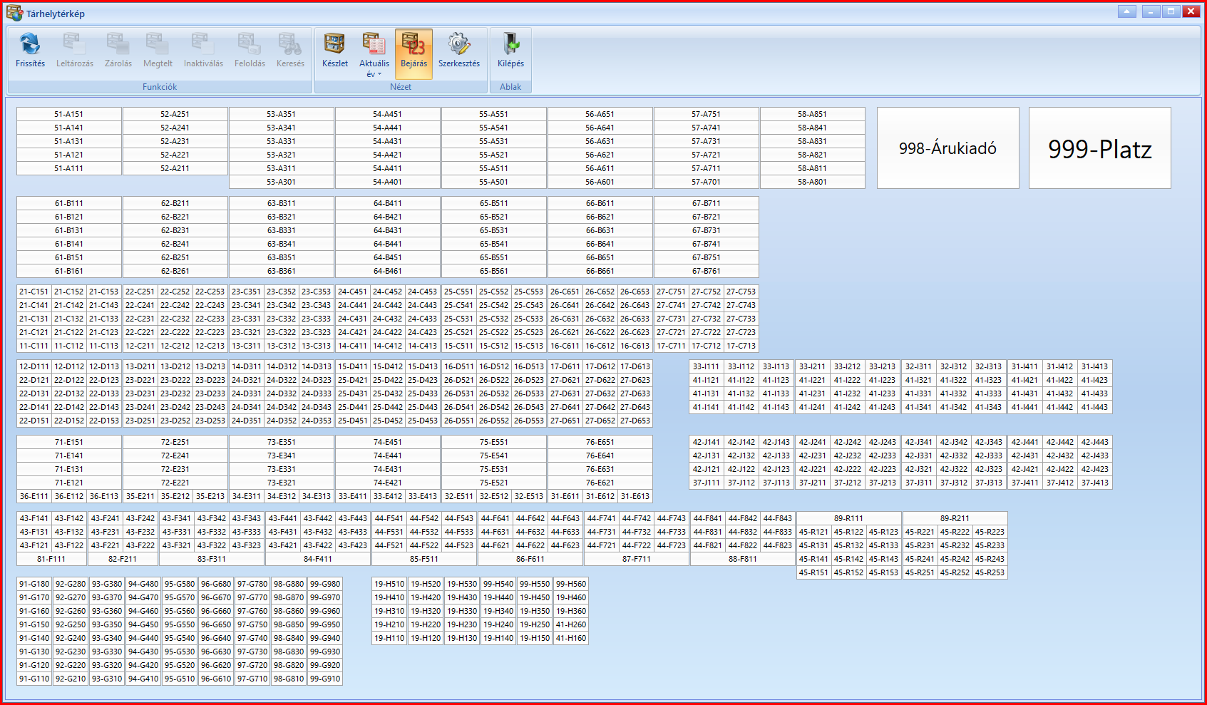The width and height of the screenshot is (1207, 705).
Task: Expand the Aktuális év dropdown arrow
Action: click(379, 74)
